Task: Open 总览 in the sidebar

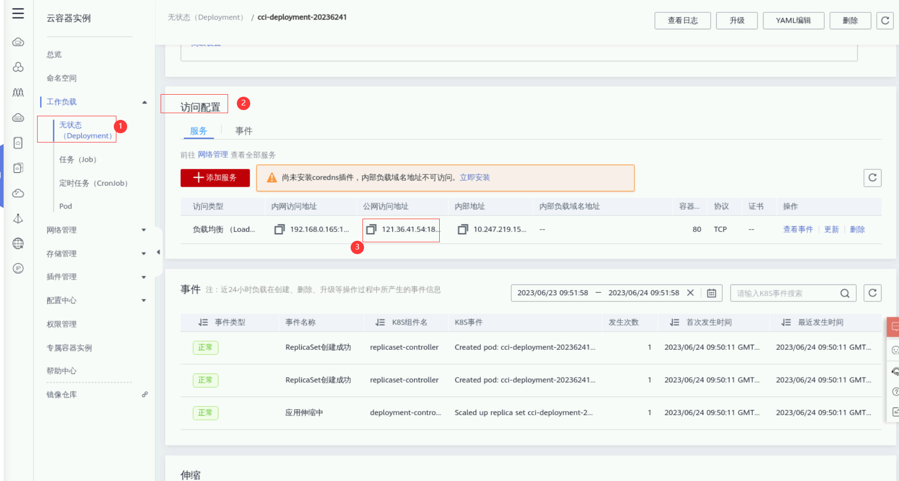Action: pyautogui.click(x=54, y=55)
